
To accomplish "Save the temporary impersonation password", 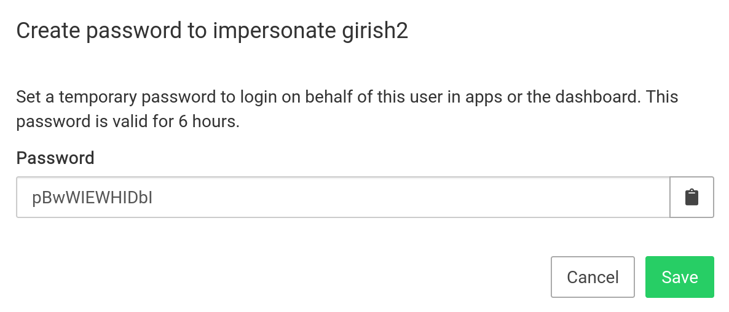I will 679,277.
